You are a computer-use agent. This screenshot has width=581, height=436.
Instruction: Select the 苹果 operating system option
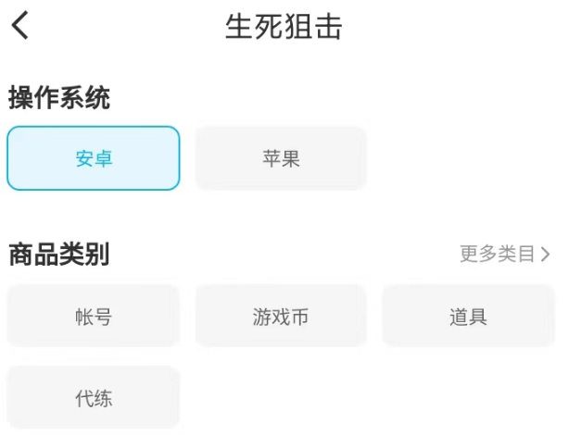[281, 158]
